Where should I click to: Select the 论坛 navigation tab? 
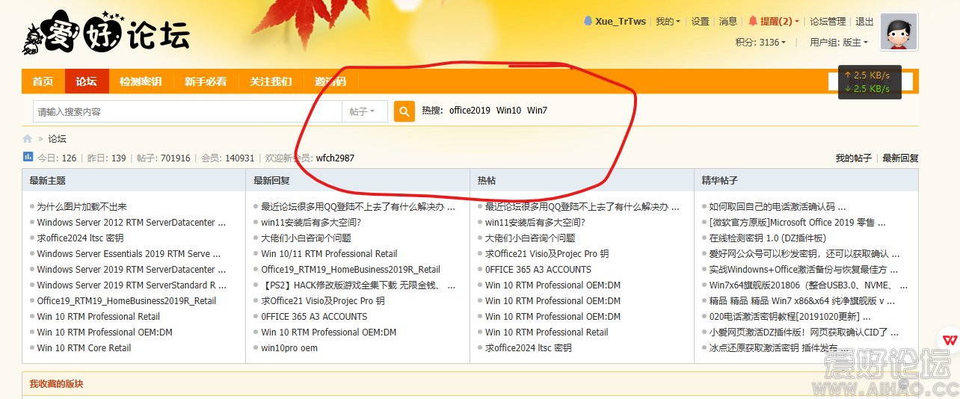(87, 81)
